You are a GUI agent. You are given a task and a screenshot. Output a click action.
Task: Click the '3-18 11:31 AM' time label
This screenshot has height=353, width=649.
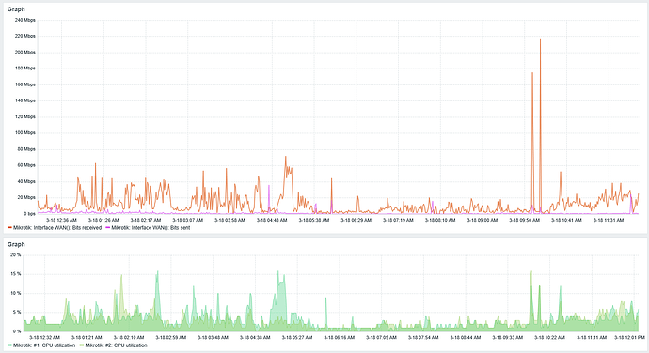(x=609, y=220)
